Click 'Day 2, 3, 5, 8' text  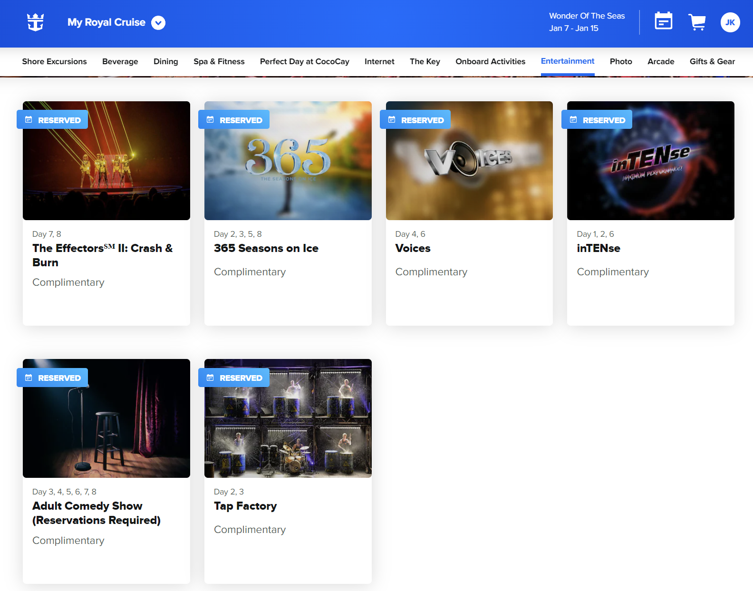(238, 234)
